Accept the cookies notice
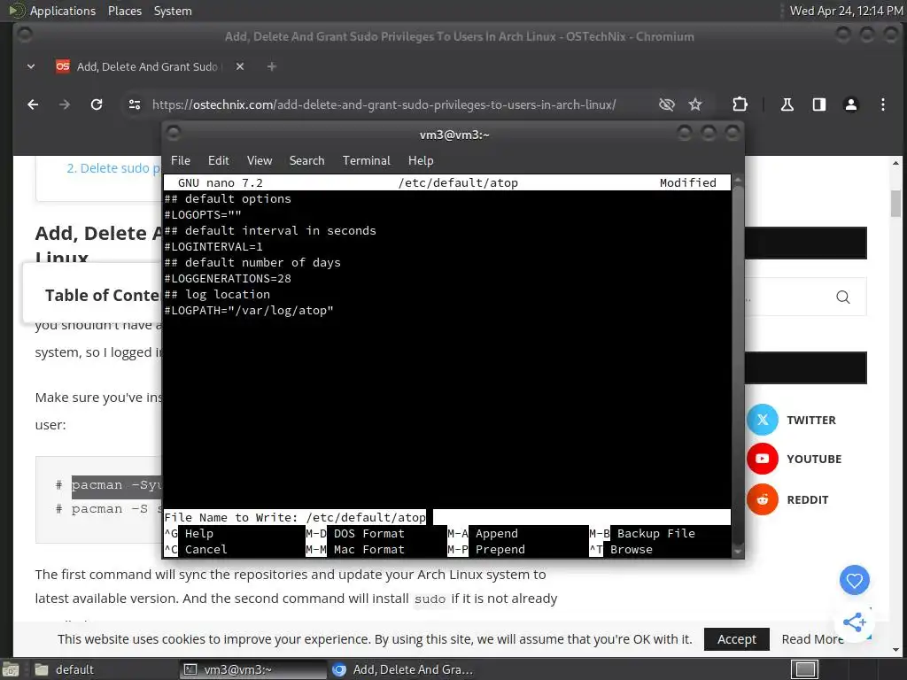This screenshot has width=907, height=680. (x=736, y=639)
